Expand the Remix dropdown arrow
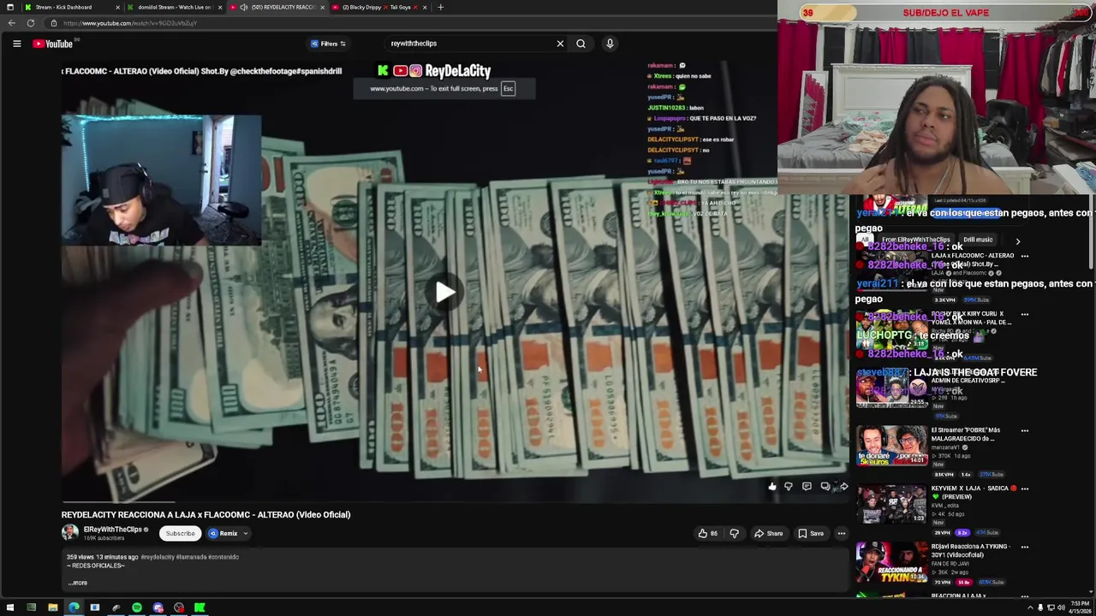Image resolution: width=1096 pixels, height=616 pixels. (245, 533)
